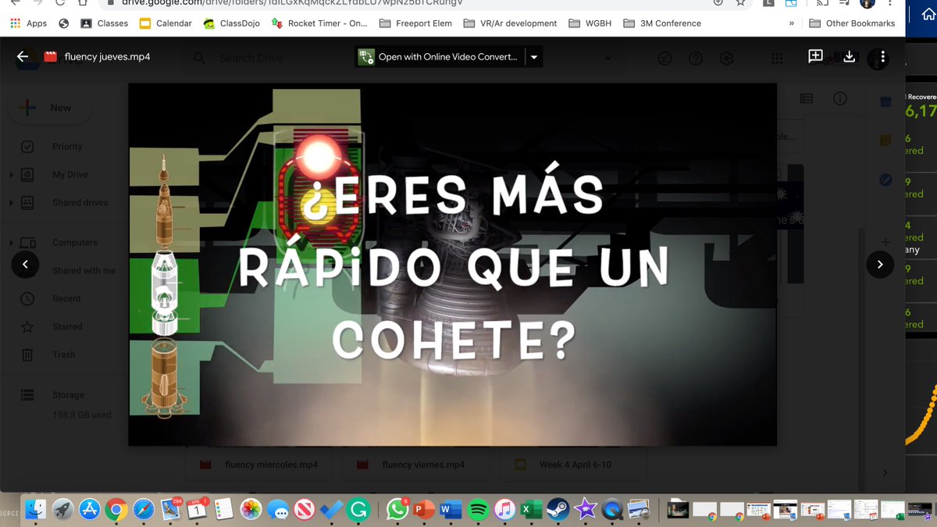
Task: Open the Rocket Timer bookmark
Action: 319,23
